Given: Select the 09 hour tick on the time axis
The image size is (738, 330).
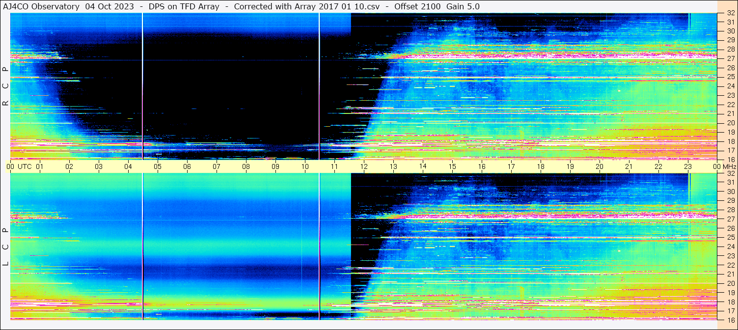Looking at the screenshot, I should click(275, 166).
